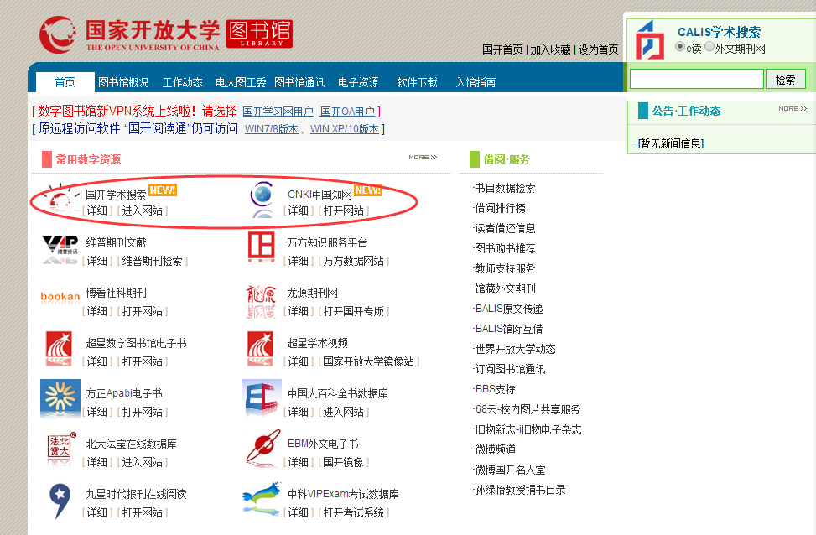Click 打开考试系统 link
Viewport: 816px width, 535px height.
point(353,512)
